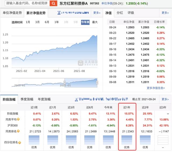
Task: Set chart range to 5年
Action: [x=76, y=22]
